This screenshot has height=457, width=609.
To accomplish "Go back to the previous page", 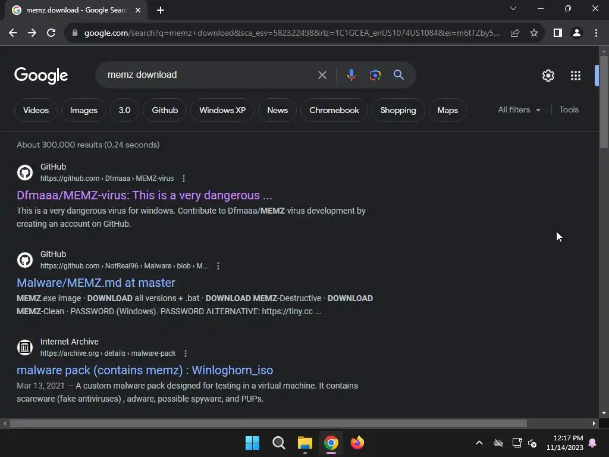I will pos(13,33).
